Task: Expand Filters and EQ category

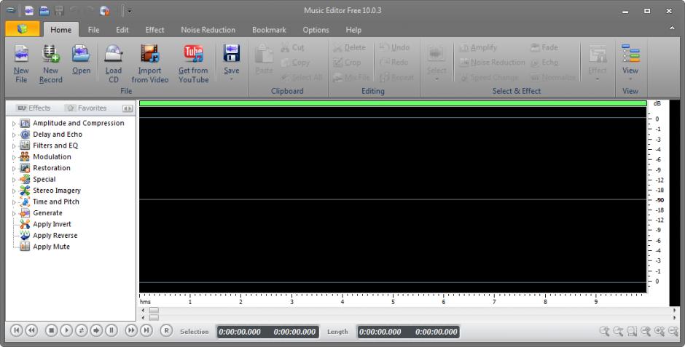Action: click(x=14, y=146)
